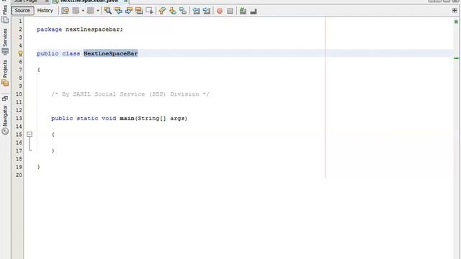Click the Forward navigation icon in editor toolbar

tap(91, 11)
